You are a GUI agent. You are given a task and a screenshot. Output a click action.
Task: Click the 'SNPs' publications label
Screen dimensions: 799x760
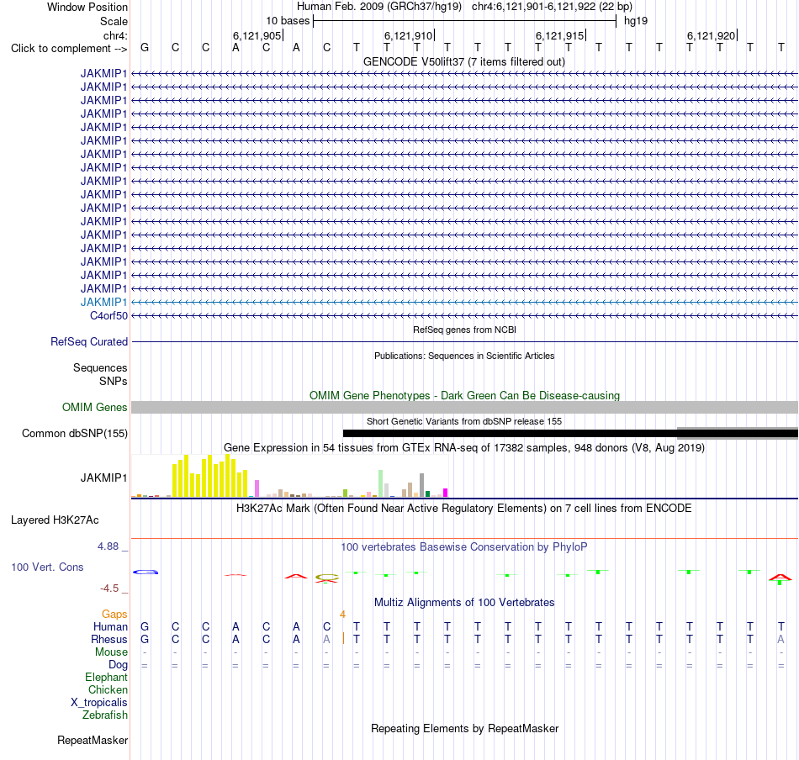coord(114,381)
